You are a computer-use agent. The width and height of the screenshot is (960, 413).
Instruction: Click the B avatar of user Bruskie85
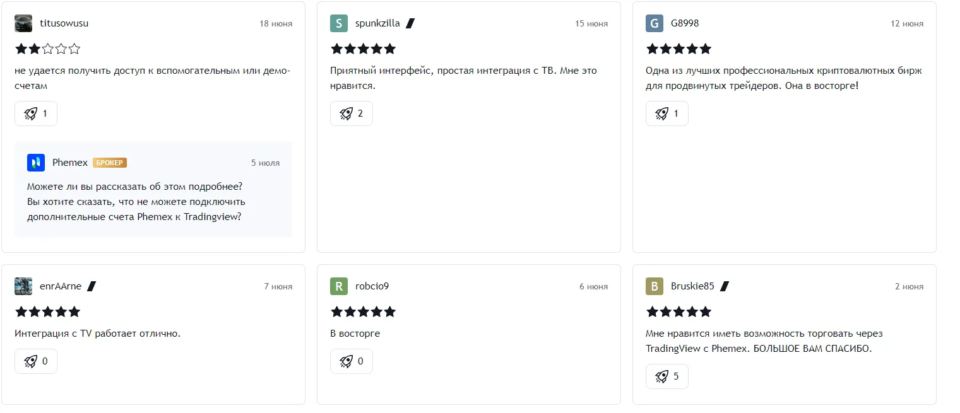(655, 286)
